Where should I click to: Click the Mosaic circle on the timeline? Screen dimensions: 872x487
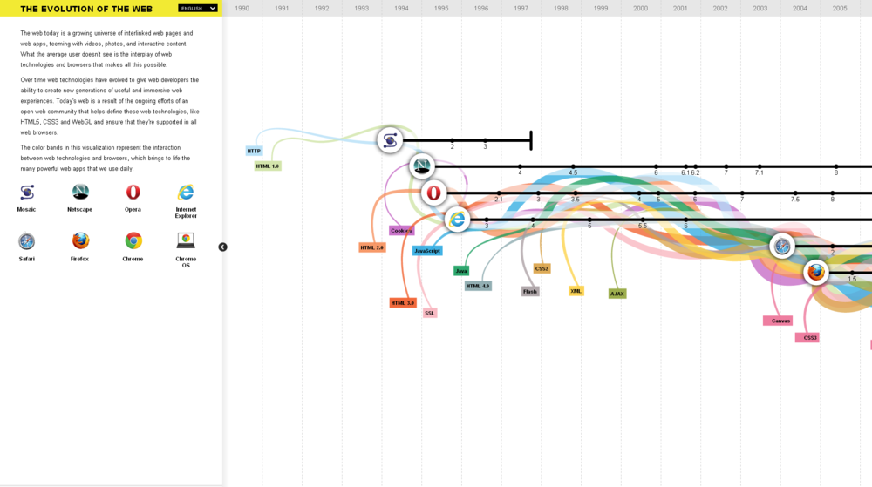tap(390, 139)
